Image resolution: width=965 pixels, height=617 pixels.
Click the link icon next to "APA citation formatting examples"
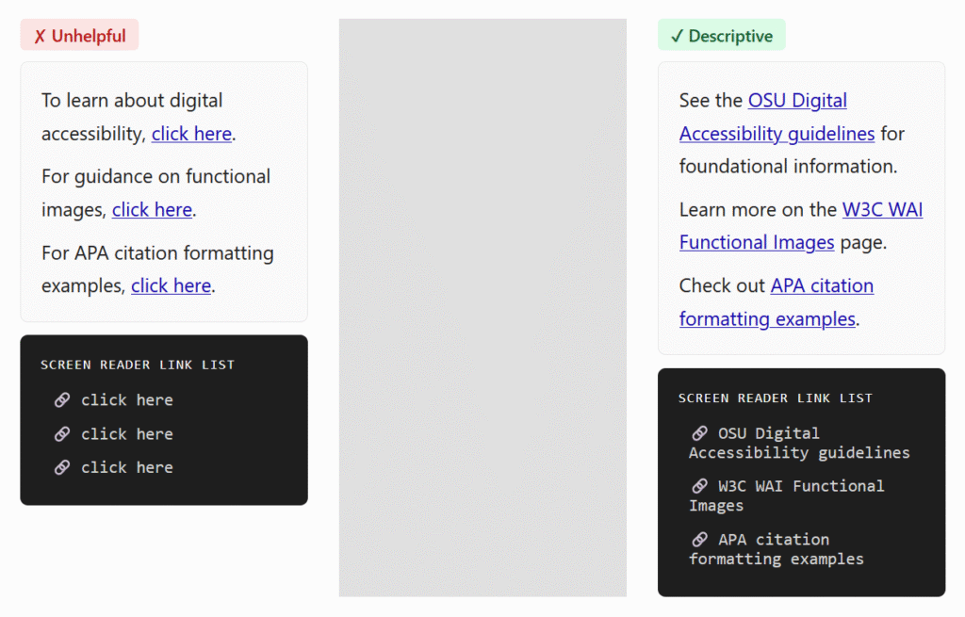[699, 538]
